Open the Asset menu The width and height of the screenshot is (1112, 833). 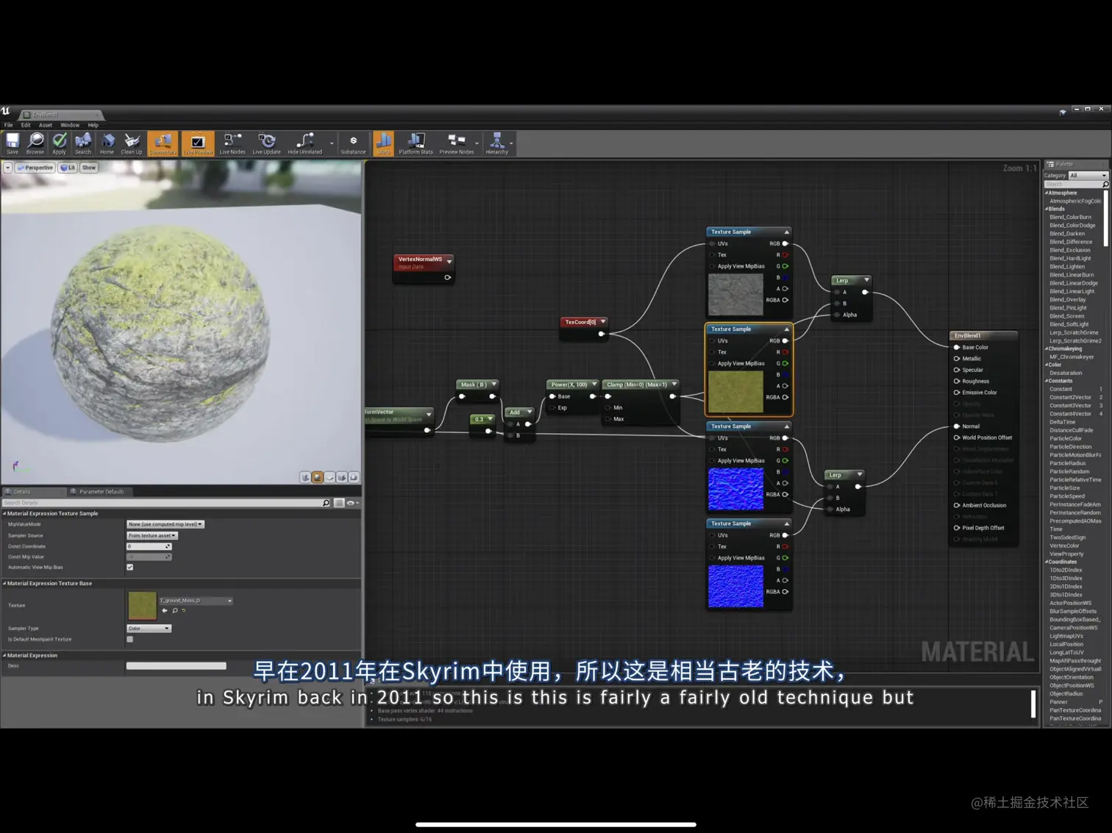(x=46, y=125)
